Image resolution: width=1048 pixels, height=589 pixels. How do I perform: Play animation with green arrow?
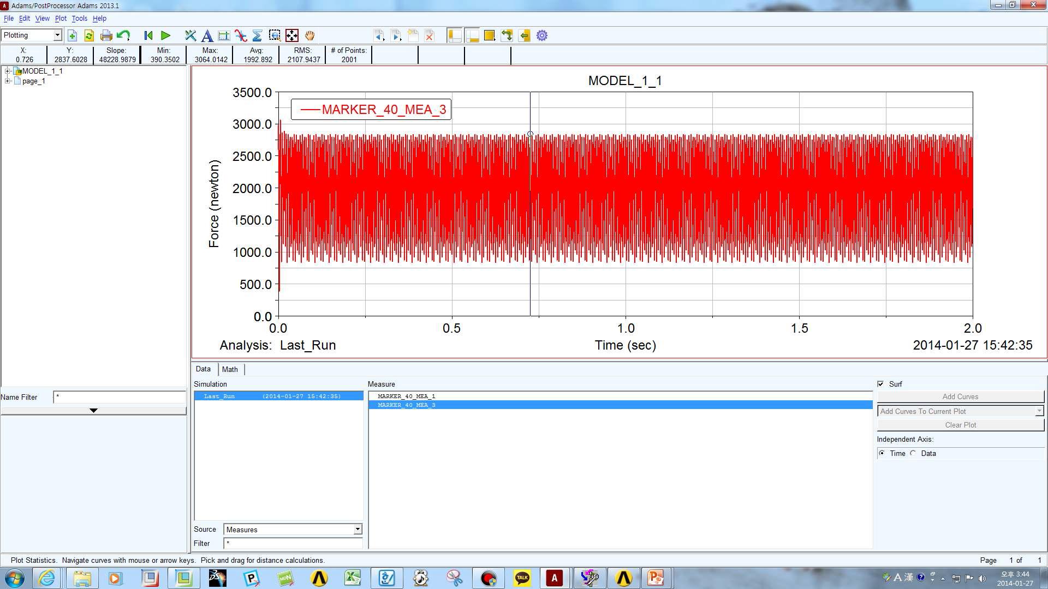tap(166, 36)
